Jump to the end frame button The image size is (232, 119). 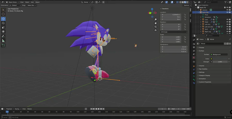pos(104,109)
